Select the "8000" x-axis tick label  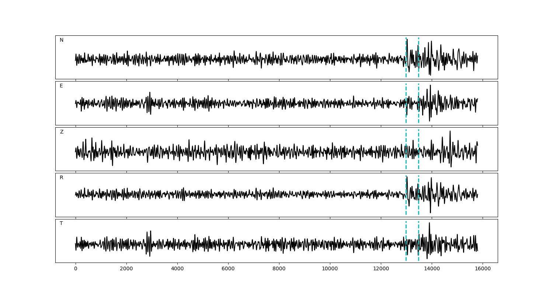point(279,269)
